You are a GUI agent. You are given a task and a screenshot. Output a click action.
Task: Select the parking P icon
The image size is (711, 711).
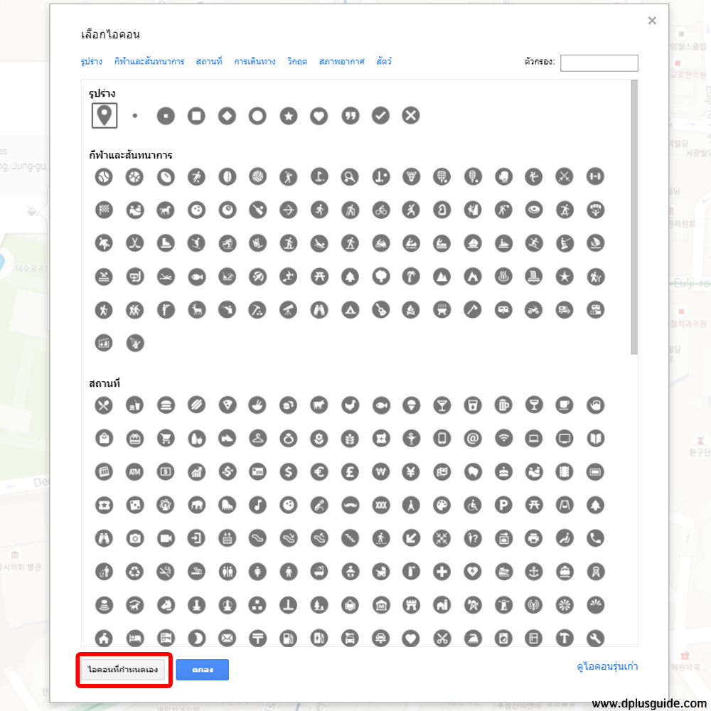tap(503, 504)
